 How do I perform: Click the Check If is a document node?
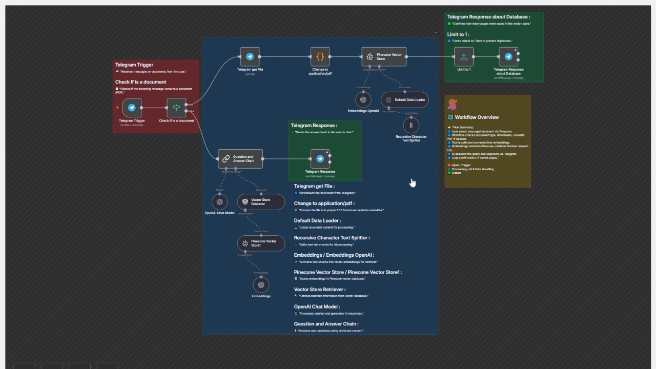pyautogui.click(x=176, y=108)
